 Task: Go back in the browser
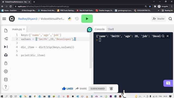click(2, 7)
